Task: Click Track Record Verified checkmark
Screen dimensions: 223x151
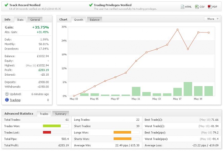Action: point(6,5)
